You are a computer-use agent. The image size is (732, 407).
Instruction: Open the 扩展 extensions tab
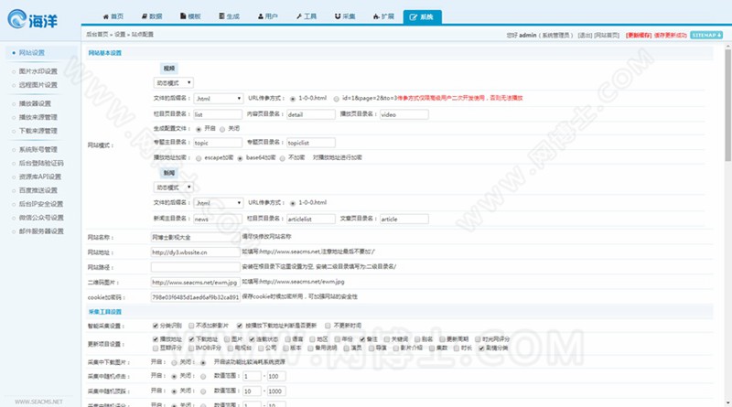point(383,16)
